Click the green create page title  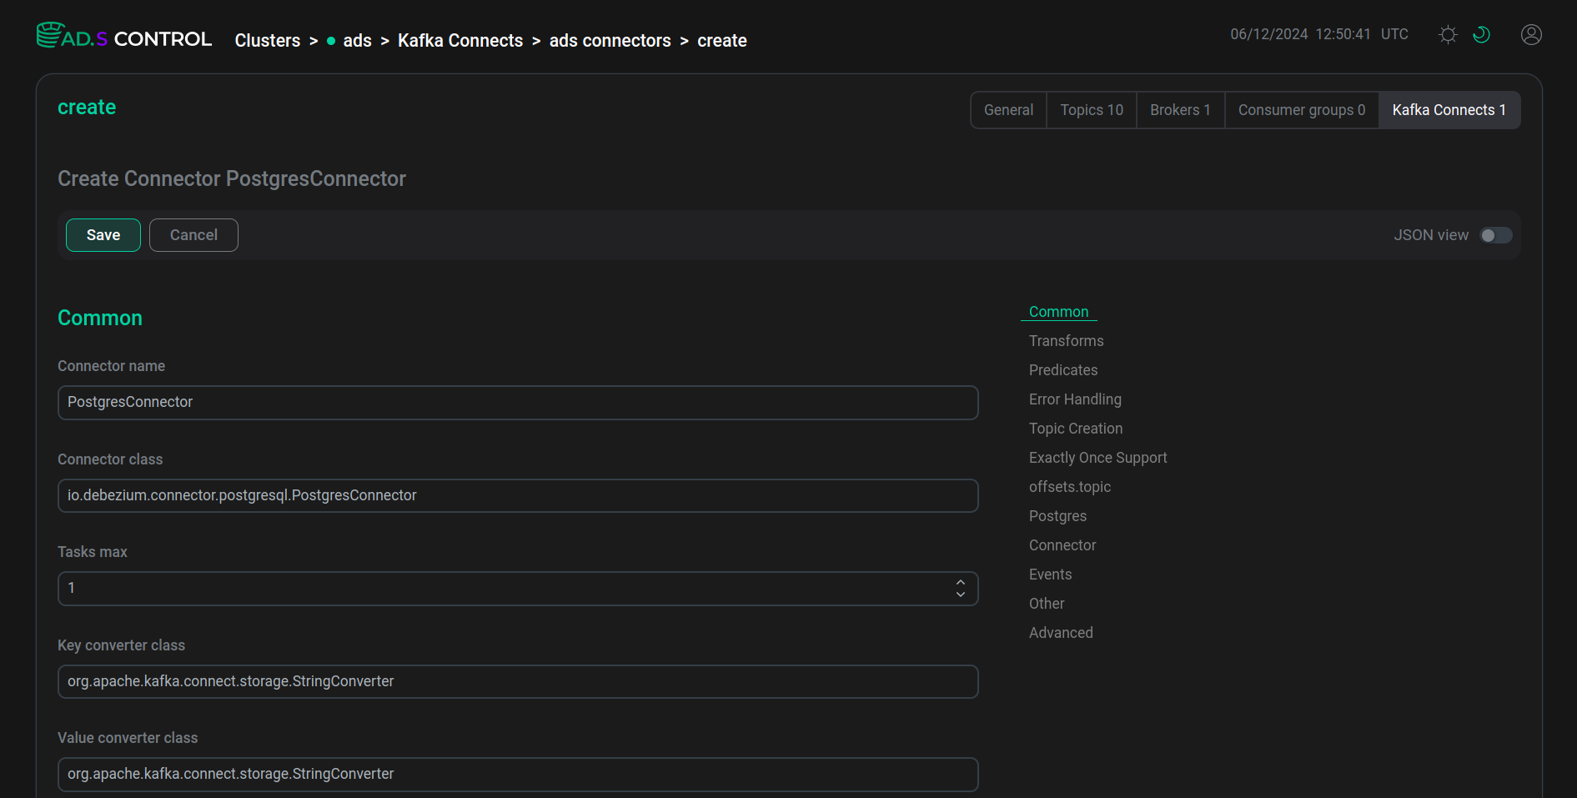coord(87,108)
